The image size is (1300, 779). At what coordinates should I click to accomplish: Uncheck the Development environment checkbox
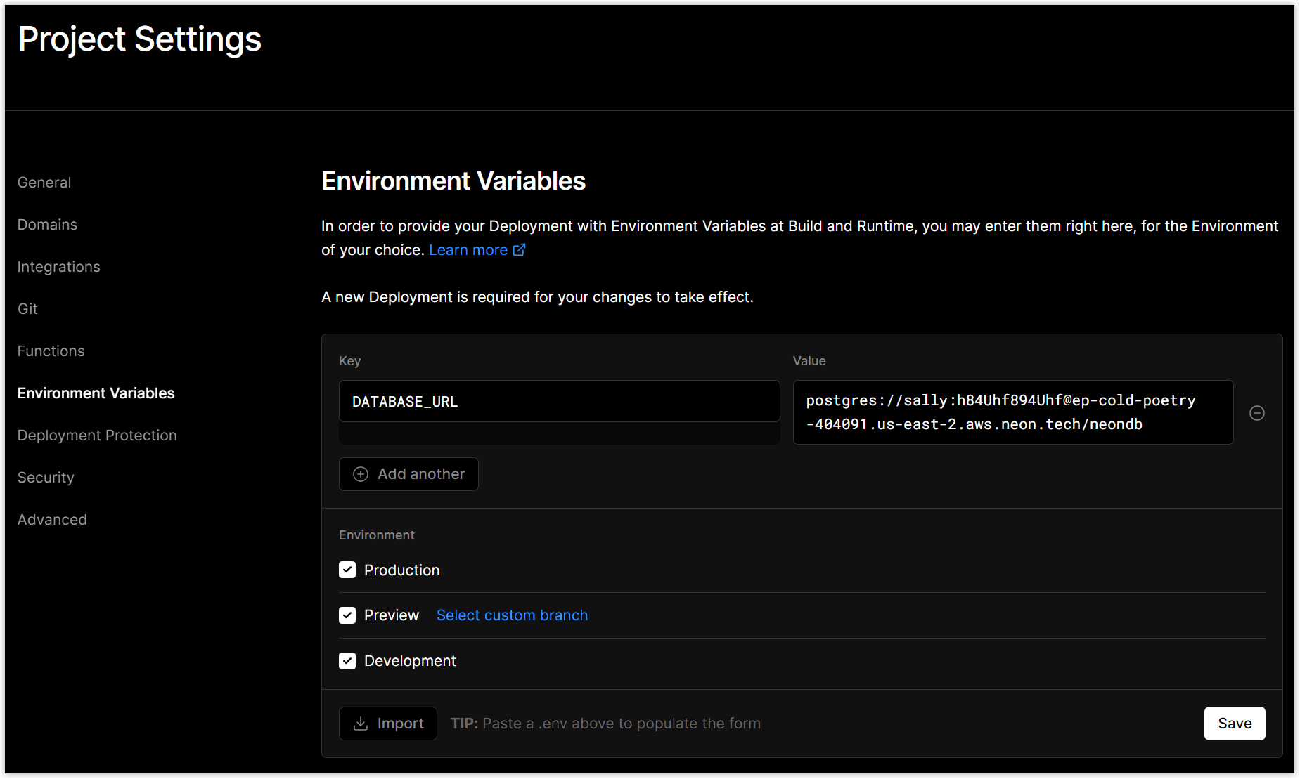347,661
